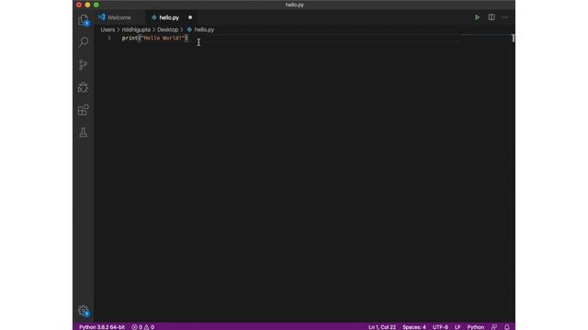
Task: Select Python 3.8.2 64-bit interpreter
Action: pos(102,327)
